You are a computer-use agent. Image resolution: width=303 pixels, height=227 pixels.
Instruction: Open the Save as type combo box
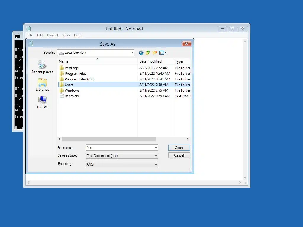click(x=122, y=155)
